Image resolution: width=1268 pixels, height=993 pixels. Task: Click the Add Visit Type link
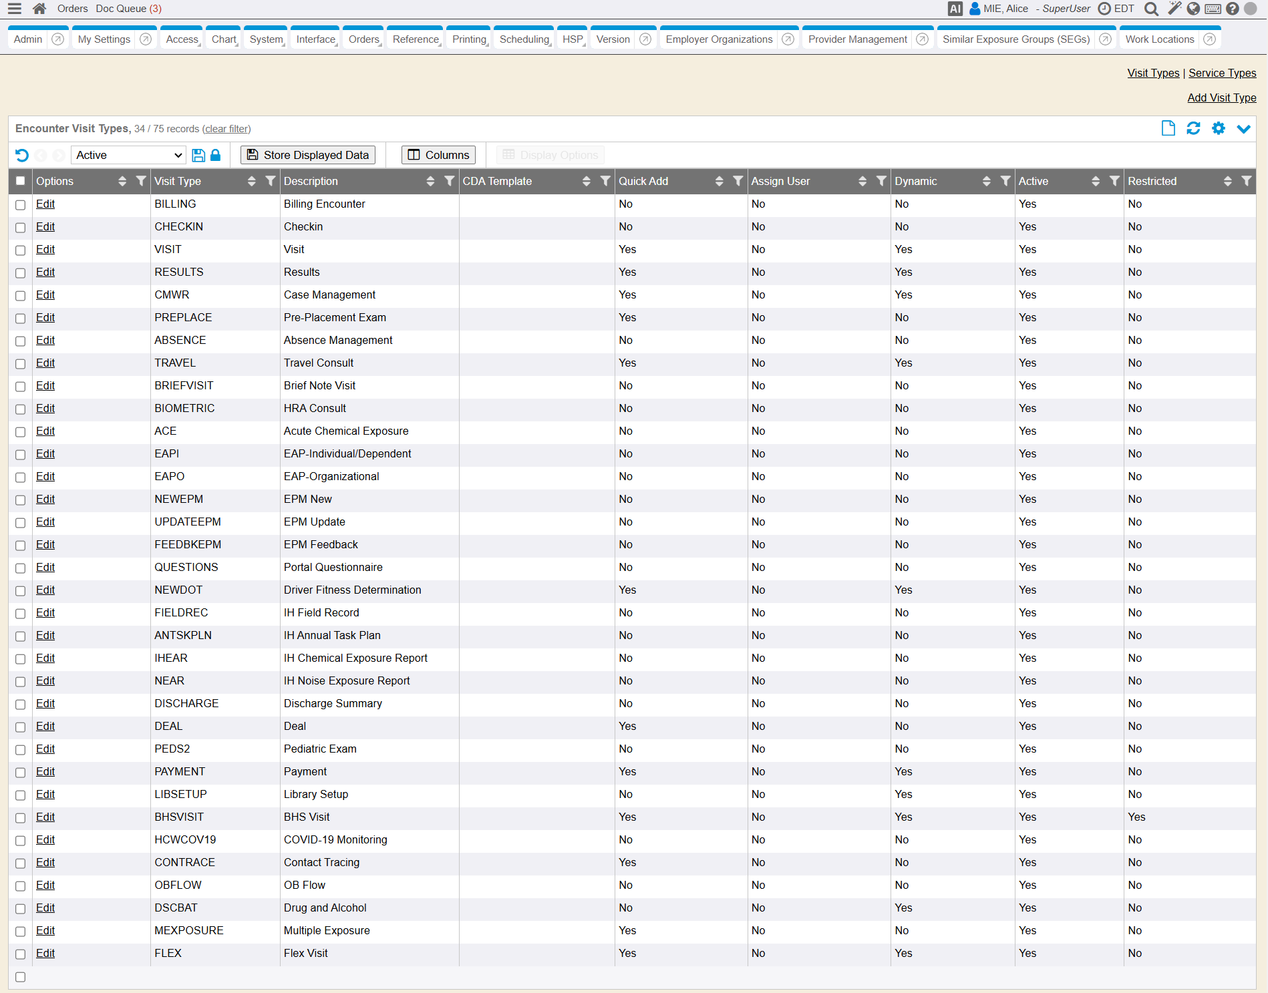[1221, 97]
